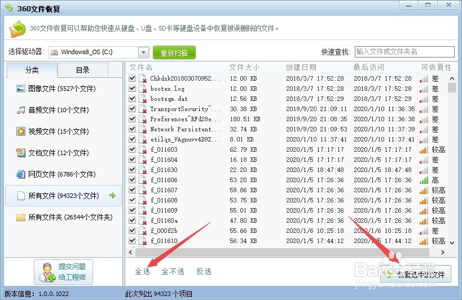Uncheck the bootex.log checkbox
This screenshot has width=462, height=300.
click(x=133, y=89)
